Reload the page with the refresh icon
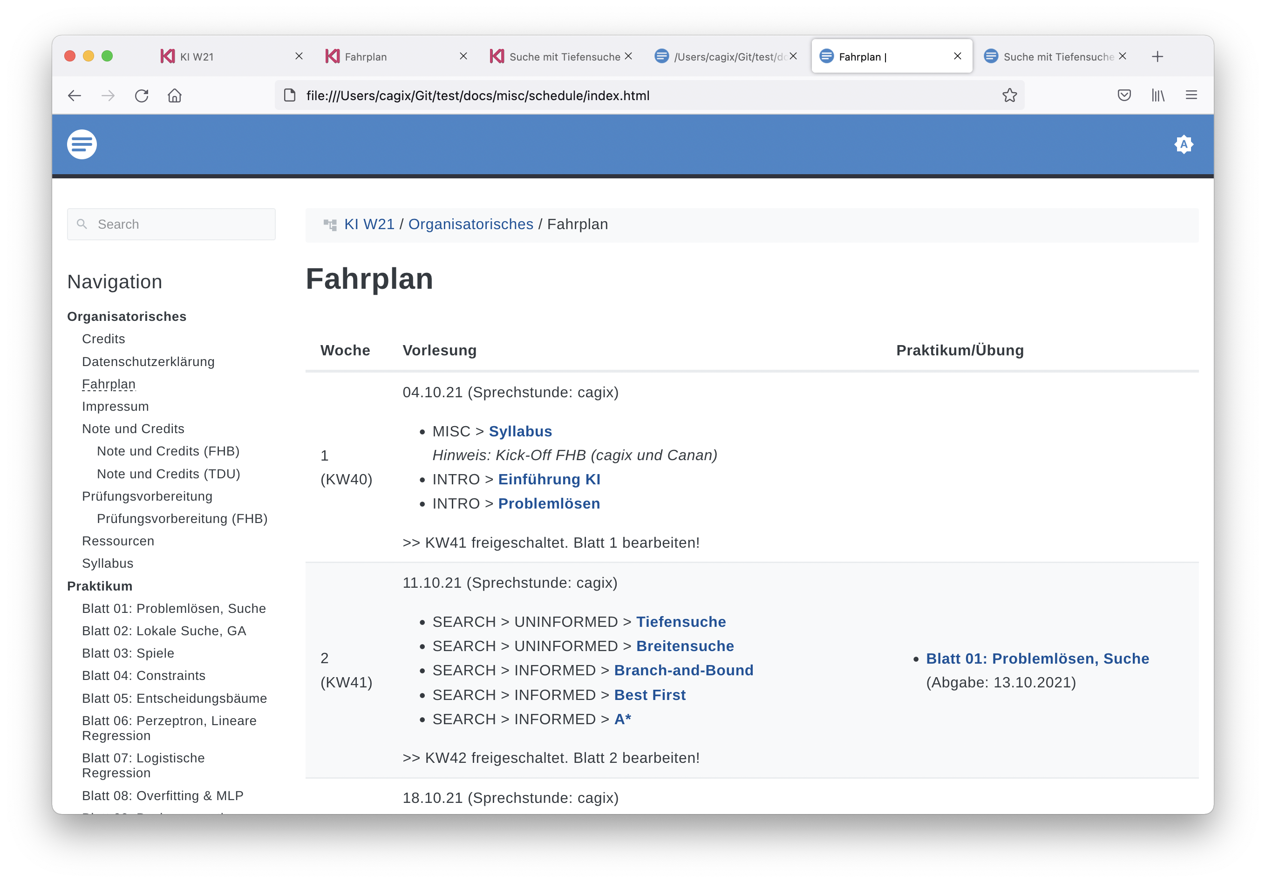The height and width of the screenshot is (883, 1266). [x=142, y=95]
